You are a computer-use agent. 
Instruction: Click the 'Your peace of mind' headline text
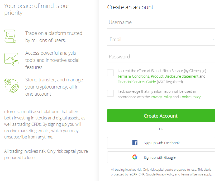[x=37, y=10]
